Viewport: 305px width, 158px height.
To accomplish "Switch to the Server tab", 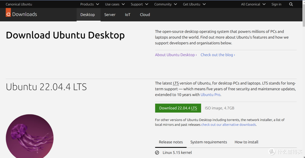I will (110, 15).
